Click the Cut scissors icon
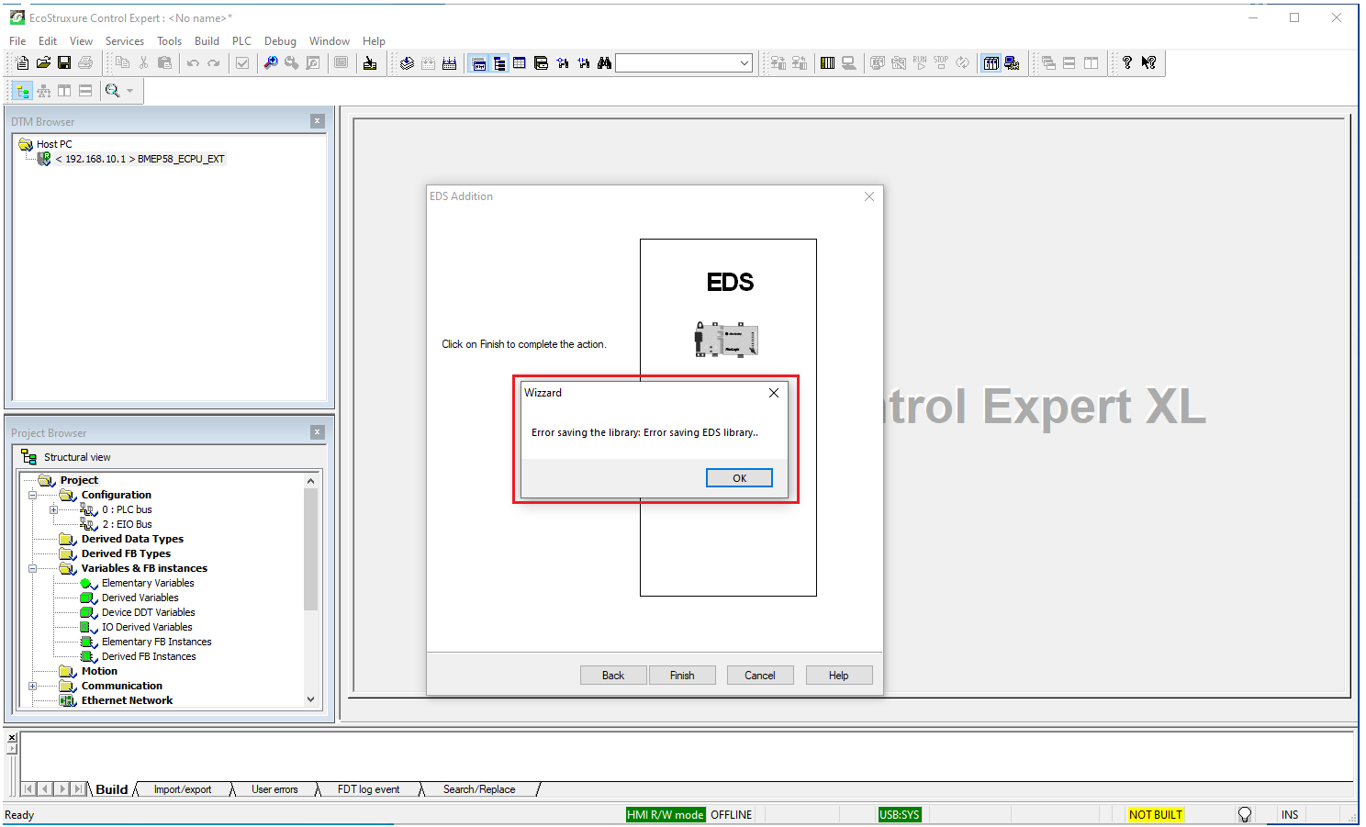The width and height of the screenshot is (1366, 827). point(143,63)
